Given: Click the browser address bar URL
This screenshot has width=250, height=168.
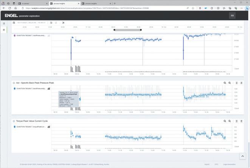Looking at the screenshot, I should pos(87,8).
